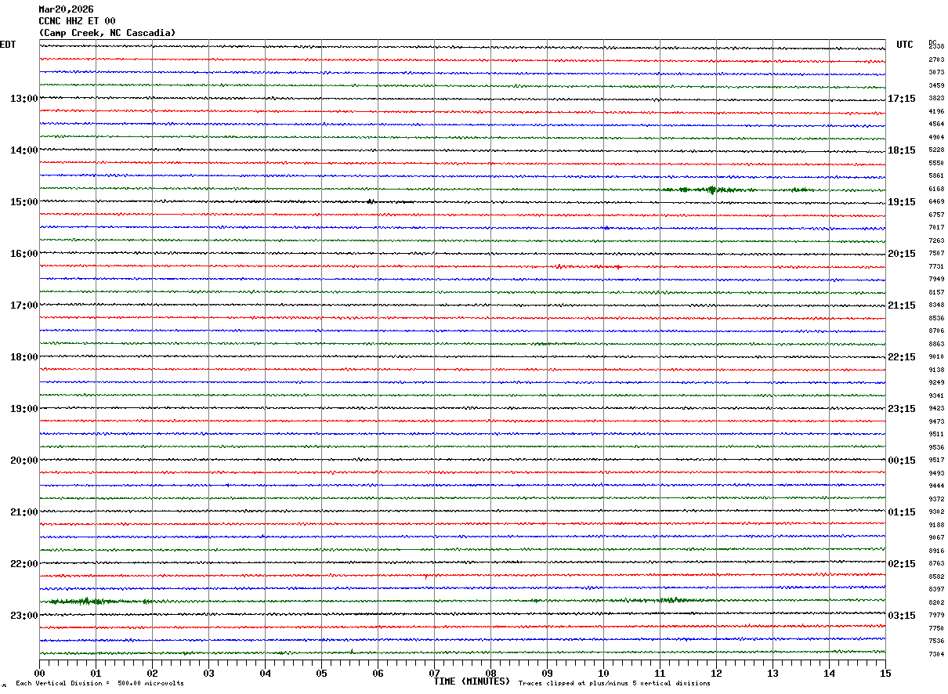Image resolution: width=948 pixels, height=694 pixels.
Task: Click the 00:15 UTC time label
Action: [x=902, y=461]
